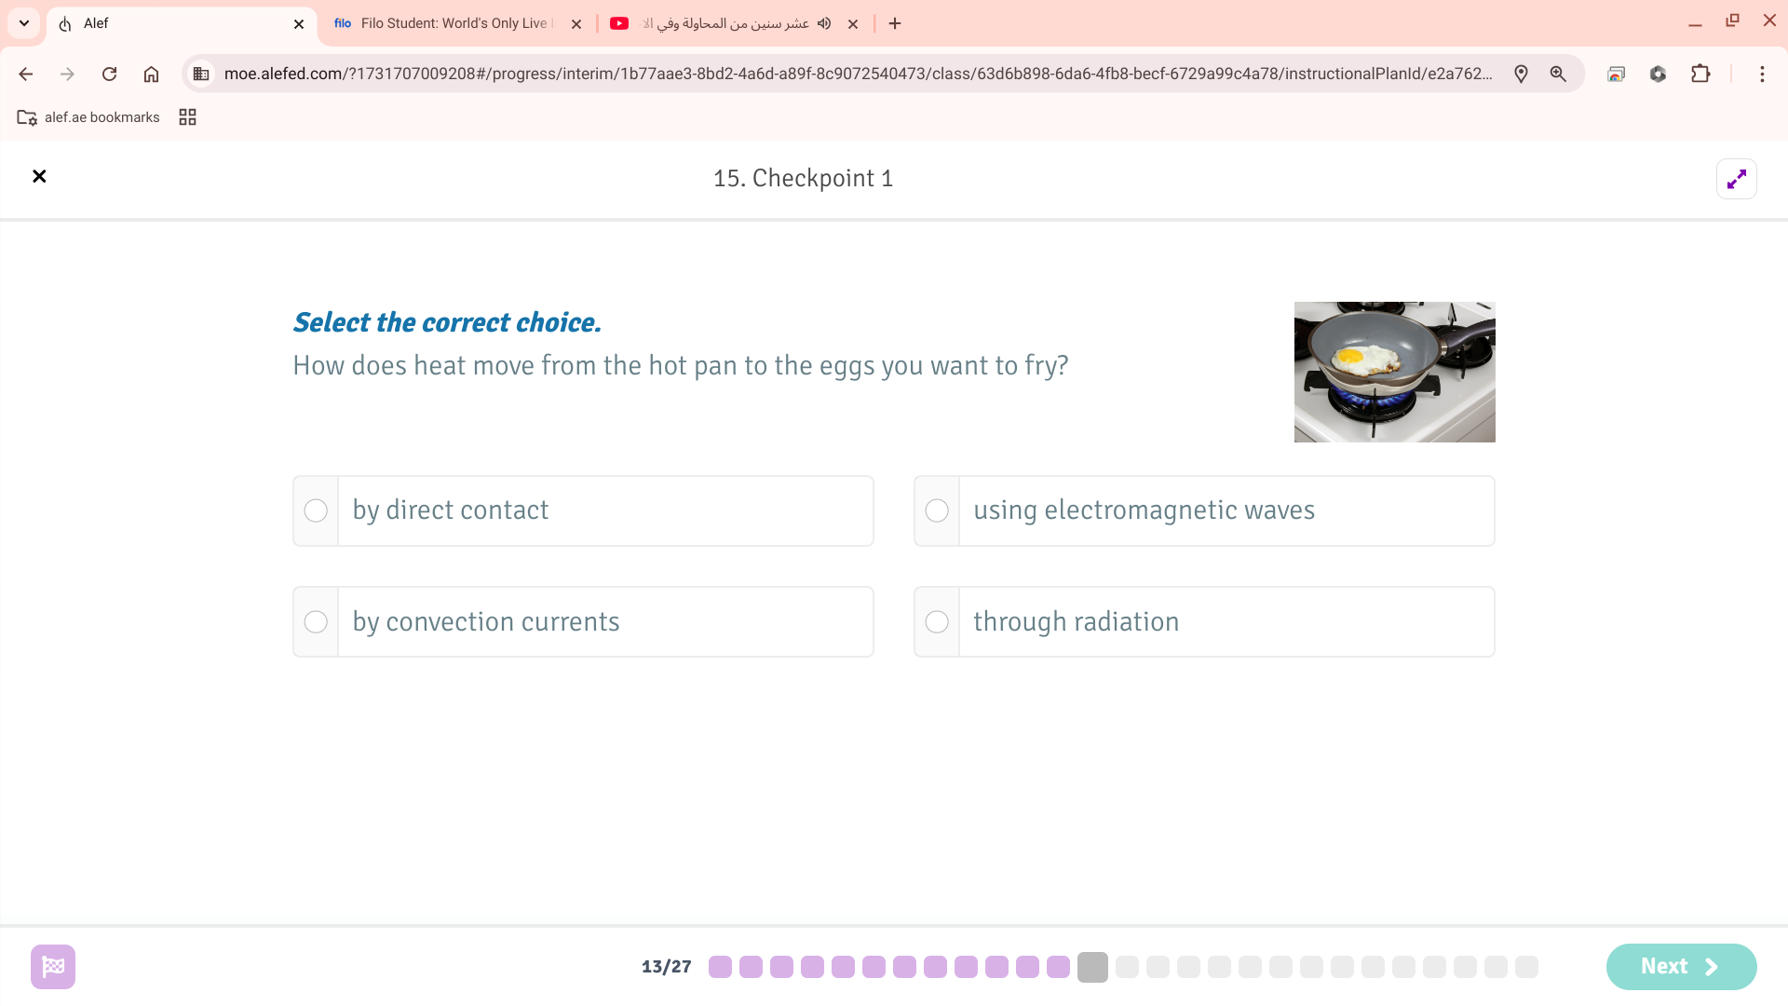Expand the lesson to fullscreen with the arrows icon
The image size is (1788, 1006).
[x=1736, y=179]
